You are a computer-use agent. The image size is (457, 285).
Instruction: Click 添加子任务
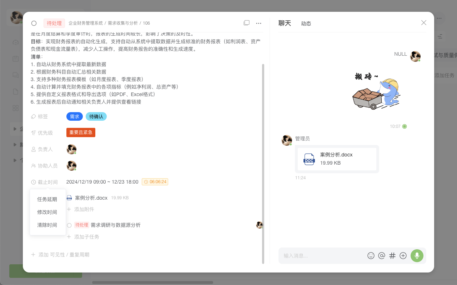83,237
